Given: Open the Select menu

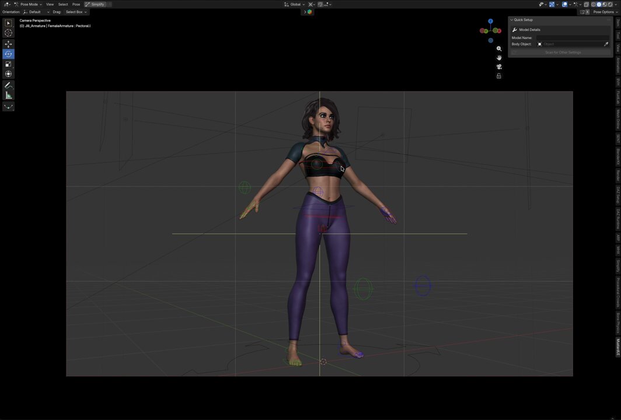Looking at the screenshot, I should tap(63, 4).
